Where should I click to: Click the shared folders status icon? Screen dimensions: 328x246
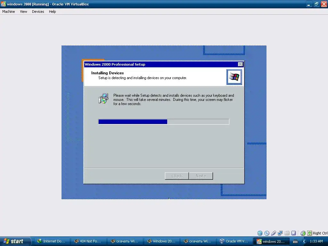click(x=287, y=233)
